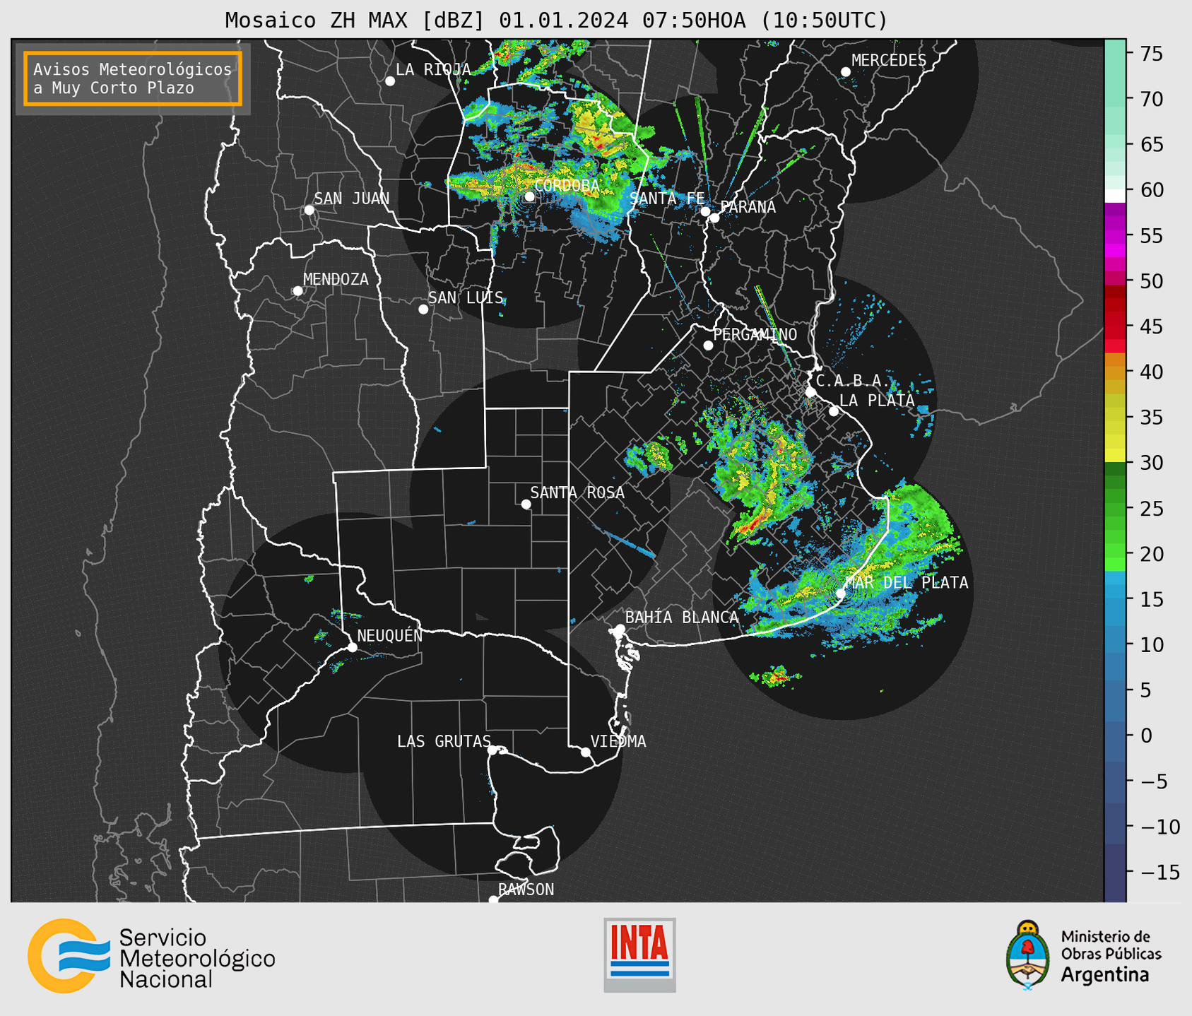Image resolution: width=1192 pixels, height=1016 pixels.
Task: Click the RAWSON city marker
Action: click(x=493, y=899)
